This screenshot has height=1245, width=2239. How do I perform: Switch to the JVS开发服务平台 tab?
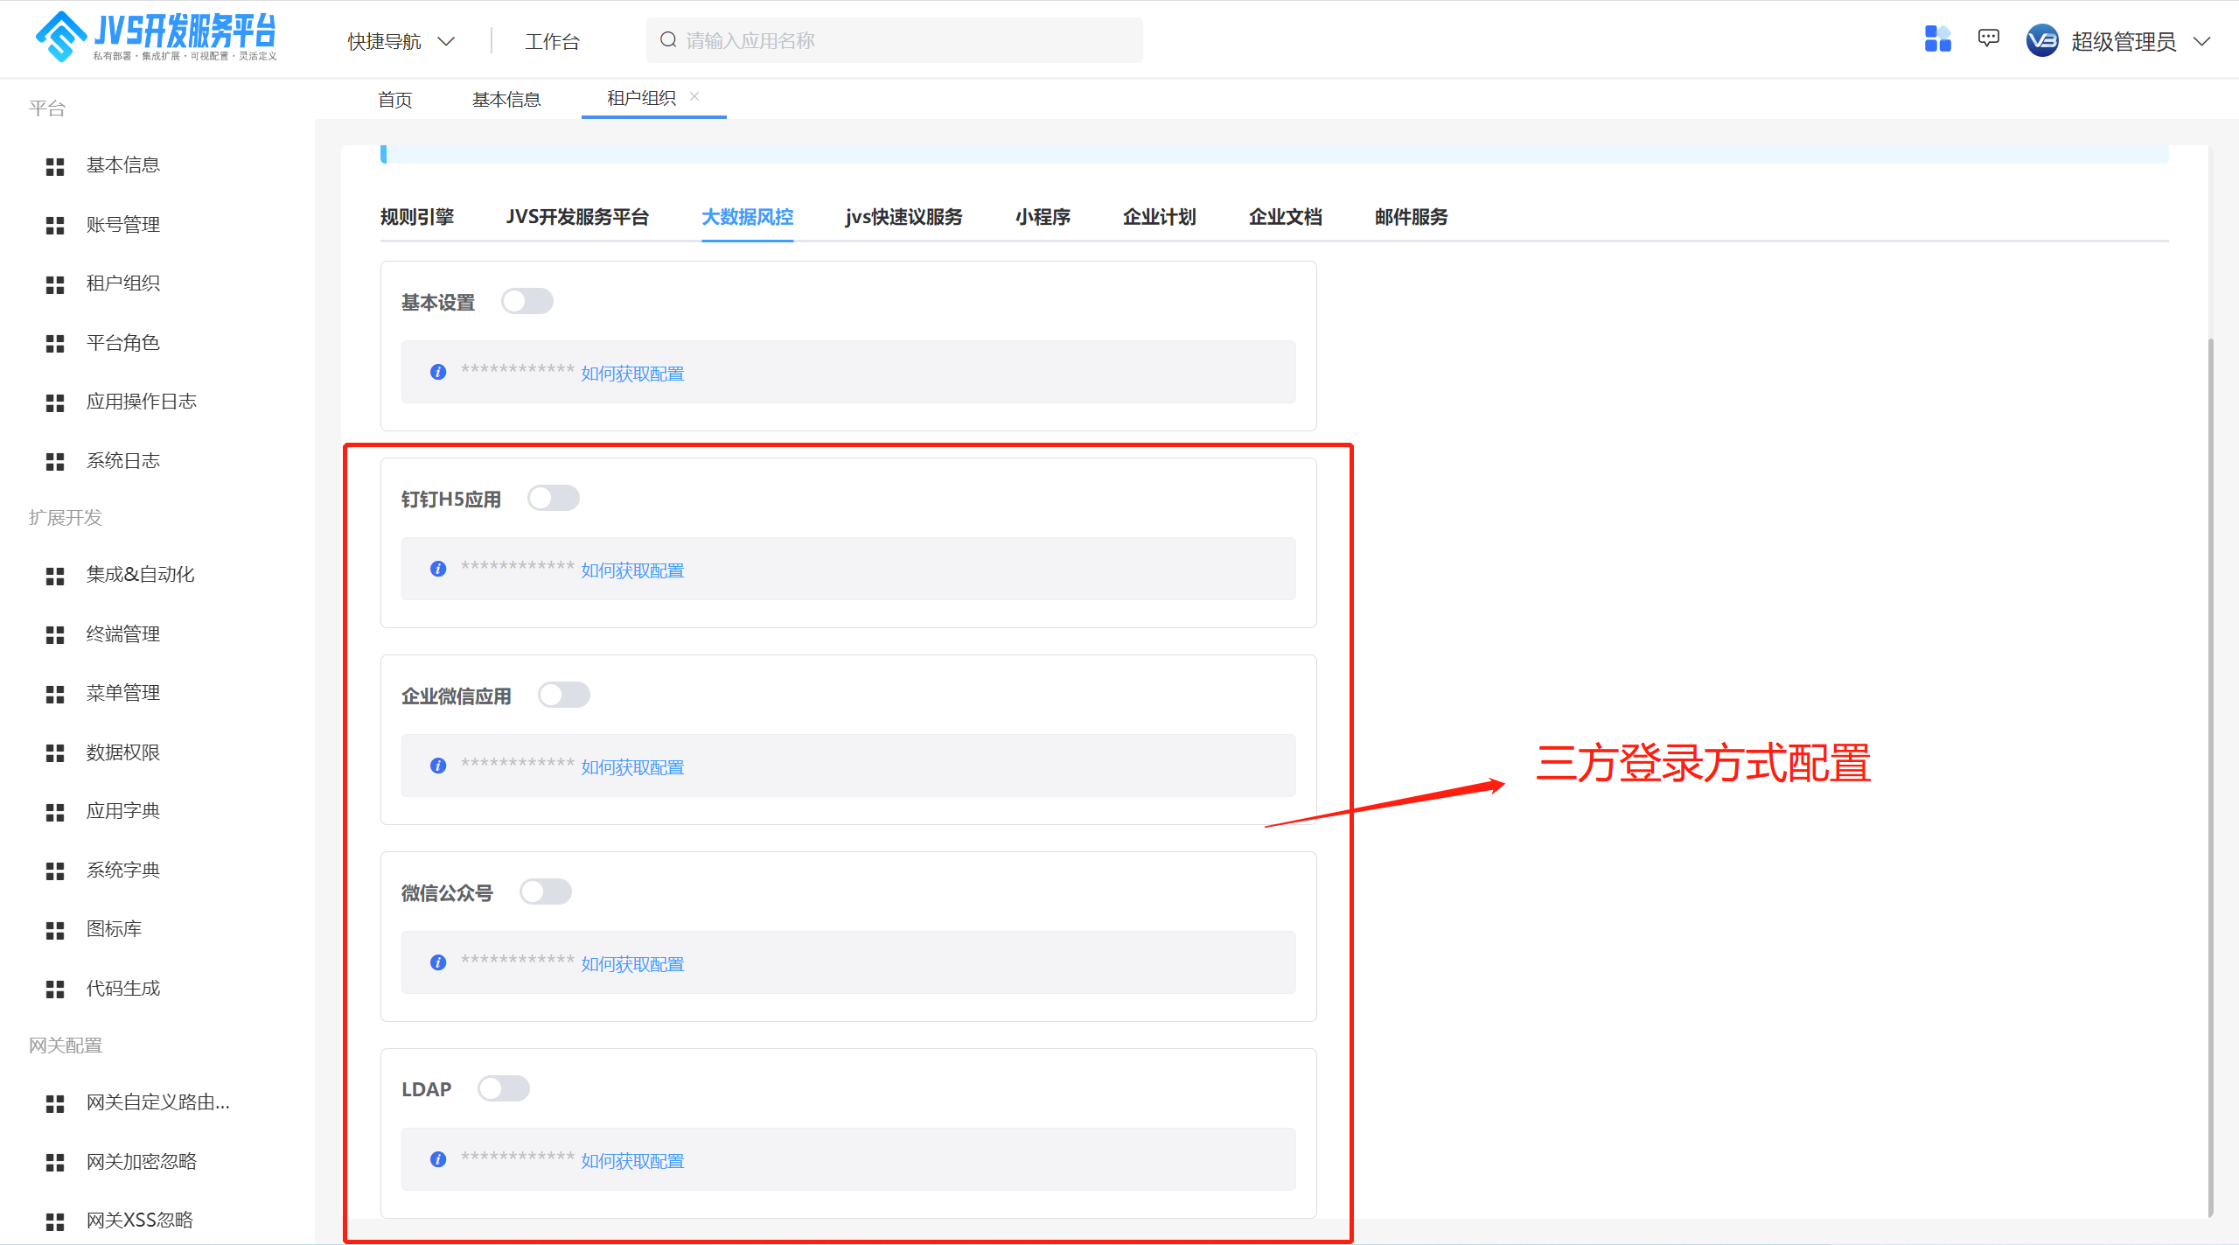click(x=577, y=217)
